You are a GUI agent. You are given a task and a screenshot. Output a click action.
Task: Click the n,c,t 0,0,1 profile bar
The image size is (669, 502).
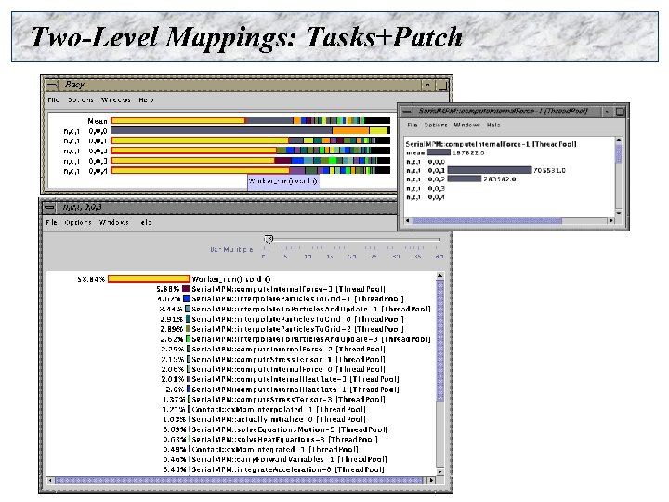[x=251, y=140]
